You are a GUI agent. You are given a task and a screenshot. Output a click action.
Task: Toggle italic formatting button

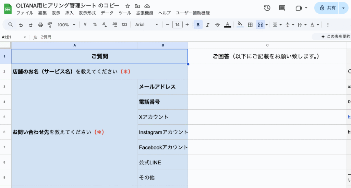click(207, 25)
